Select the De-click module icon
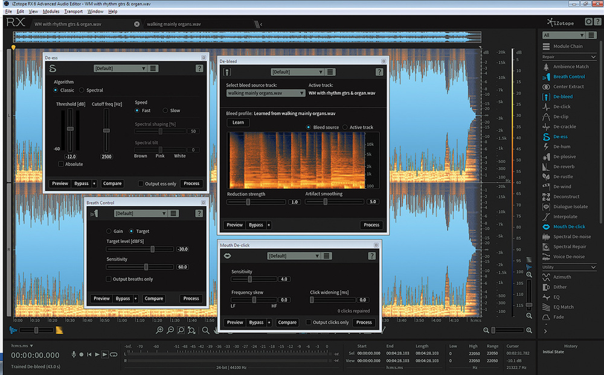The height and width of the screenshot is (375, 604). pyautogui.click(x=546, y=107)
